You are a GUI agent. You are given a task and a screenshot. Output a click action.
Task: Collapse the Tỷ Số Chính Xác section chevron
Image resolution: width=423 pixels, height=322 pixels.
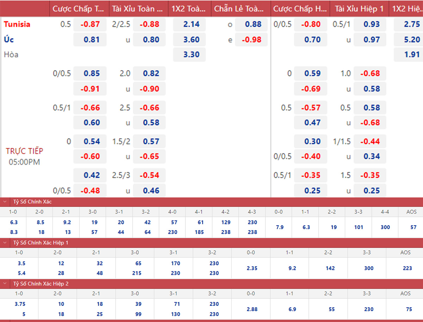pos(5,202)
